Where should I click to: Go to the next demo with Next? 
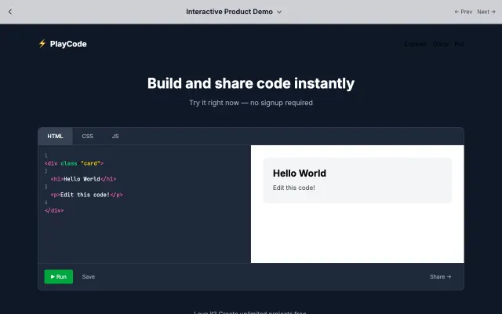point(486,12)
